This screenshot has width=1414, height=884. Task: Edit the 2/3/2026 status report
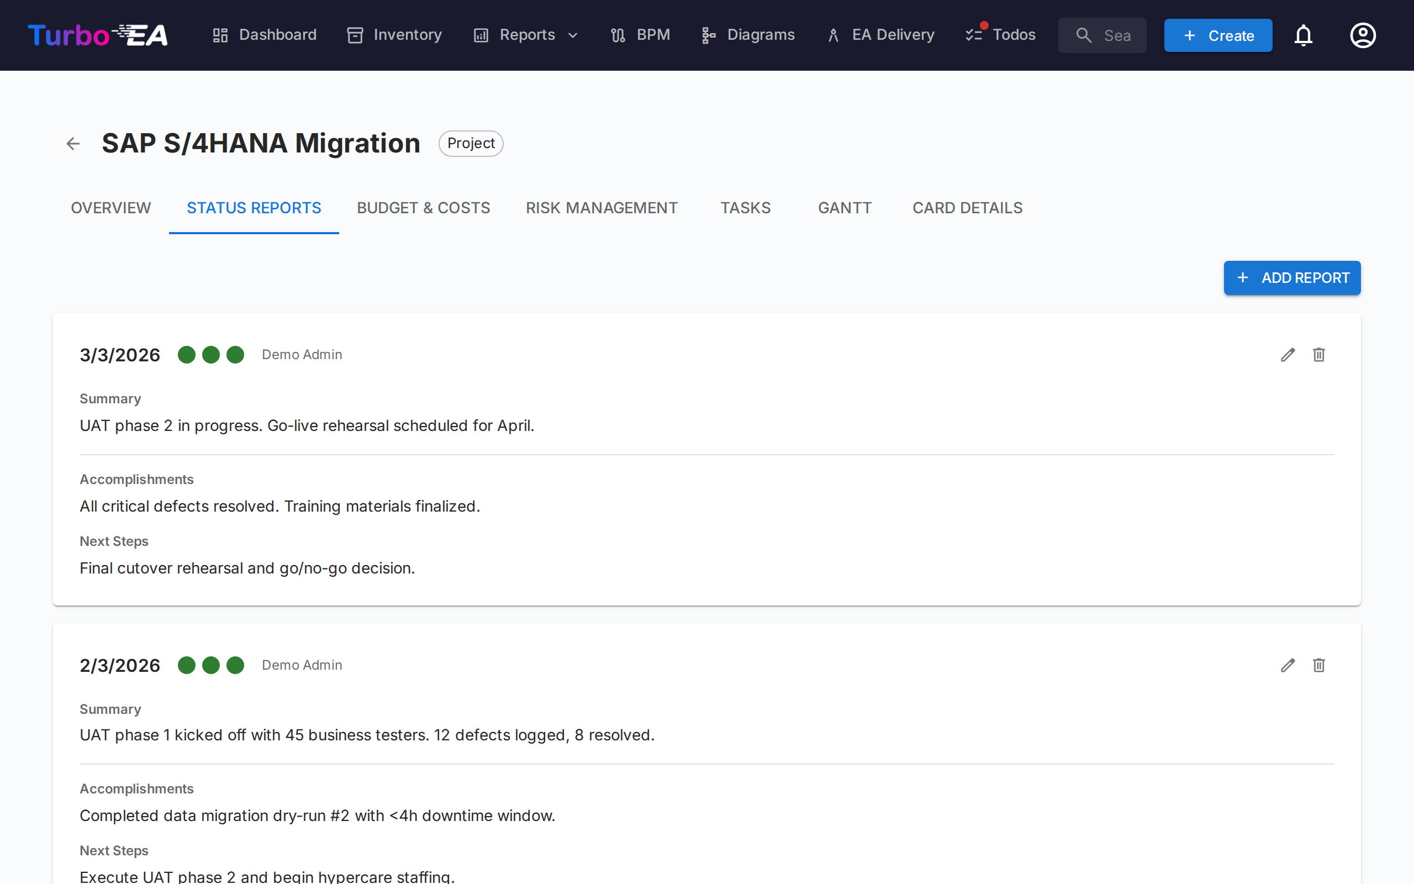[x=1288, y=665]
